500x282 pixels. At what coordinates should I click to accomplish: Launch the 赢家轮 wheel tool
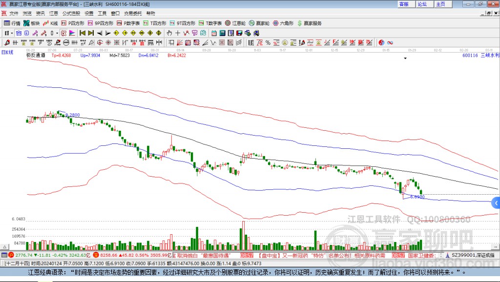tap(259, 23)
